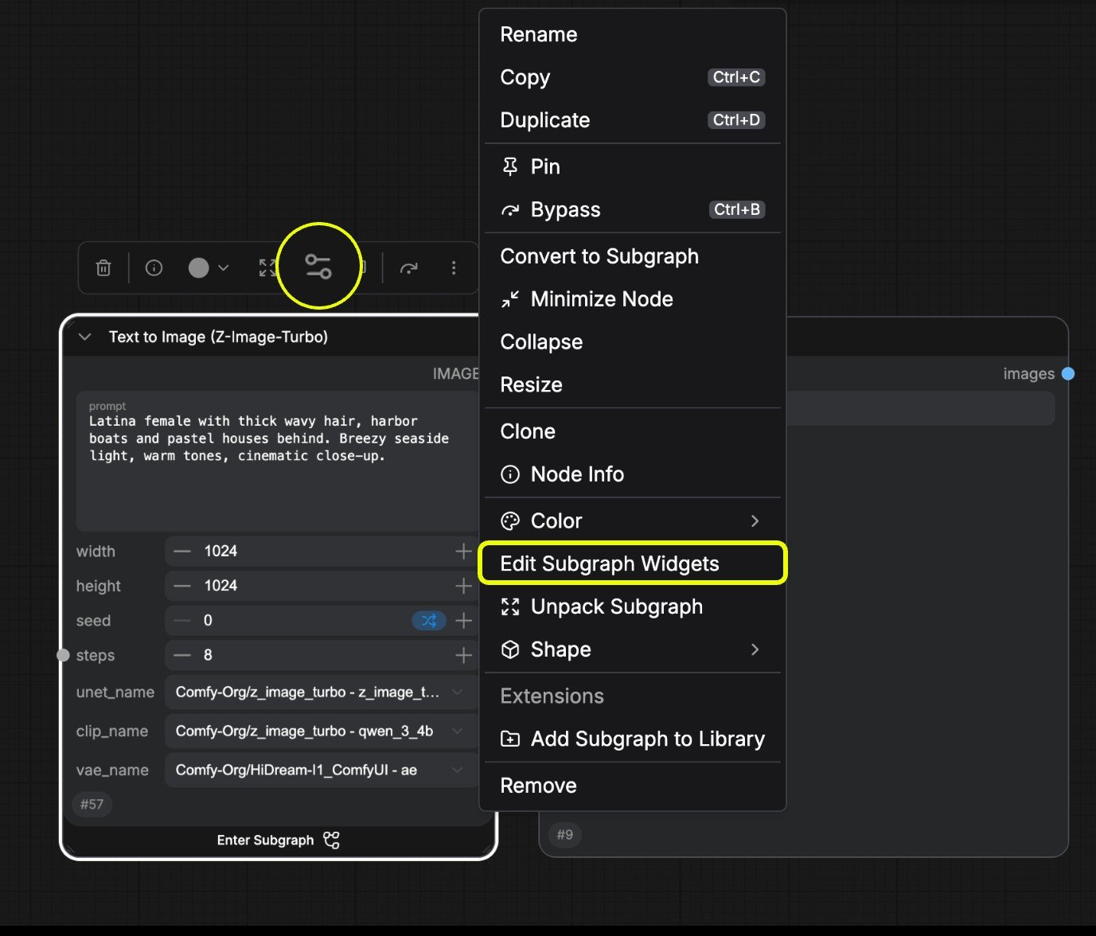Select Resize in context menu
1096x936 pixels.
(633, 385)
